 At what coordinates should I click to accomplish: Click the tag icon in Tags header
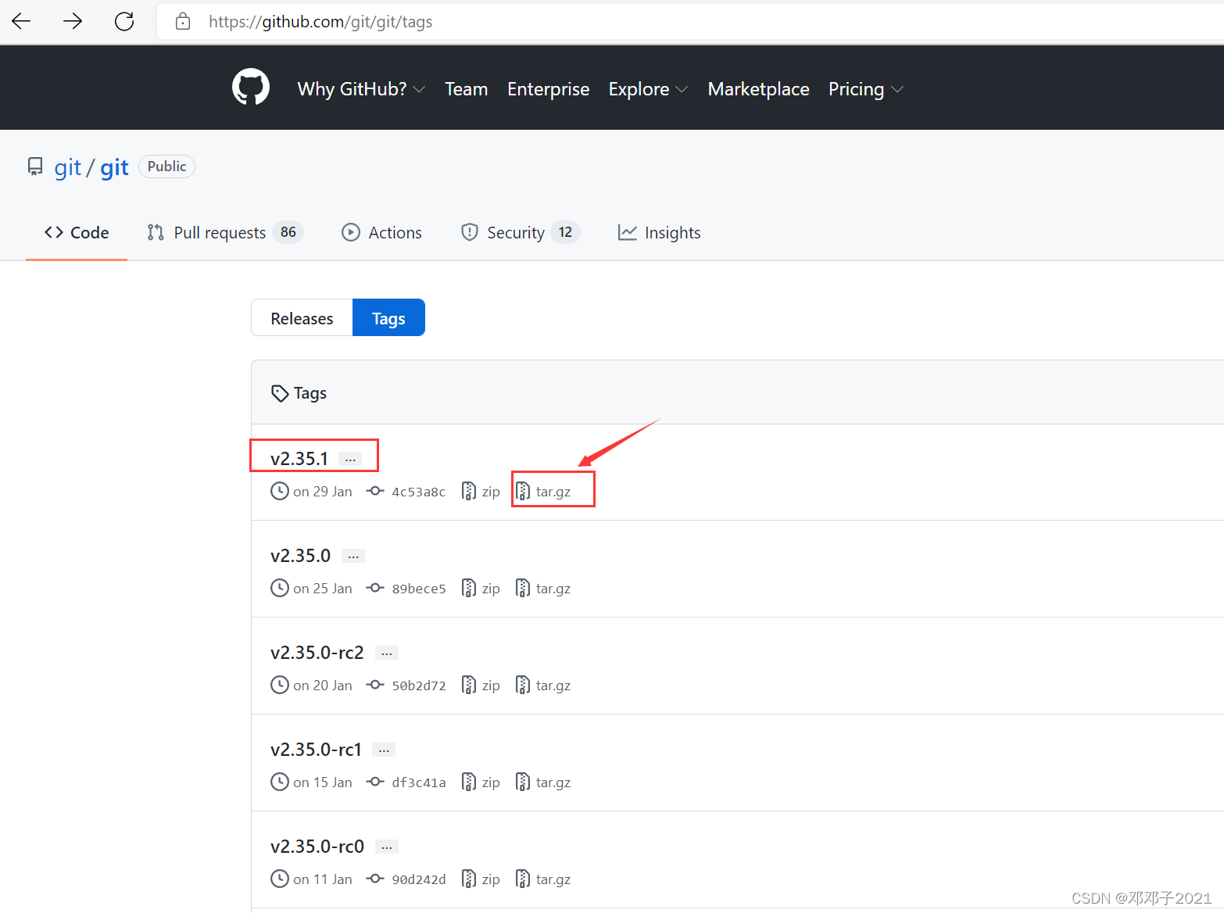[x=280, y=393]
